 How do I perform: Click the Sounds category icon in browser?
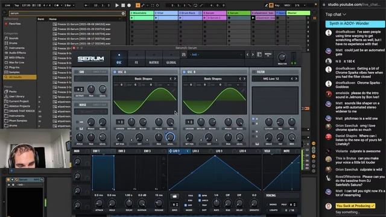[6, 39]
